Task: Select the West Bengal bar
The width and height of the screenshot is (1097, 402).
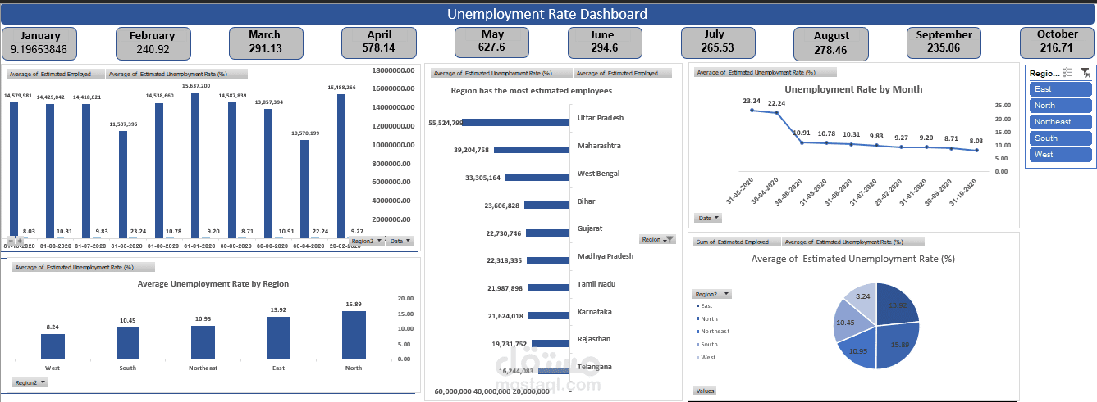Action: click(x=537, y=178)
